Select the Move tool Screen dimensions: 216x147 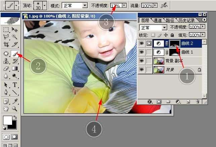[15, 30]
